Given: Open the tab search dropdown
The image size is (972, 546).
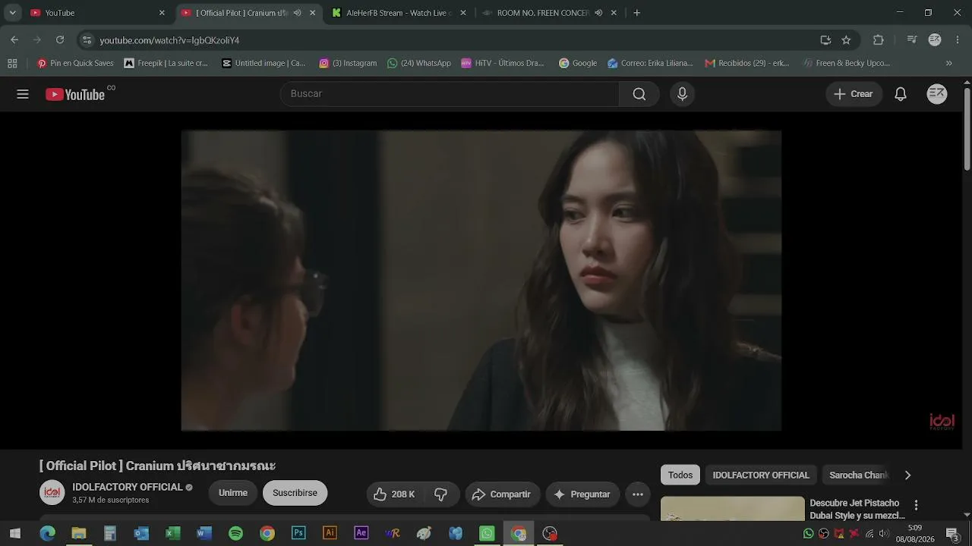Looking at the screenshot, I should click(12, 13).
